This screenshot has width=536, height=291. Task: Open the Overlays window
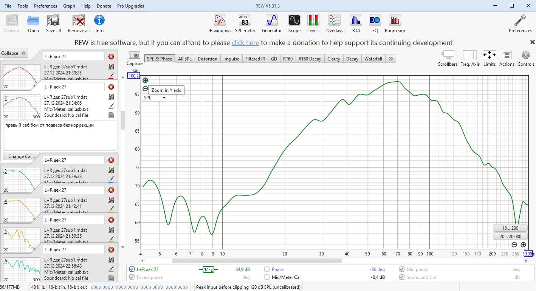pos(335,23)
